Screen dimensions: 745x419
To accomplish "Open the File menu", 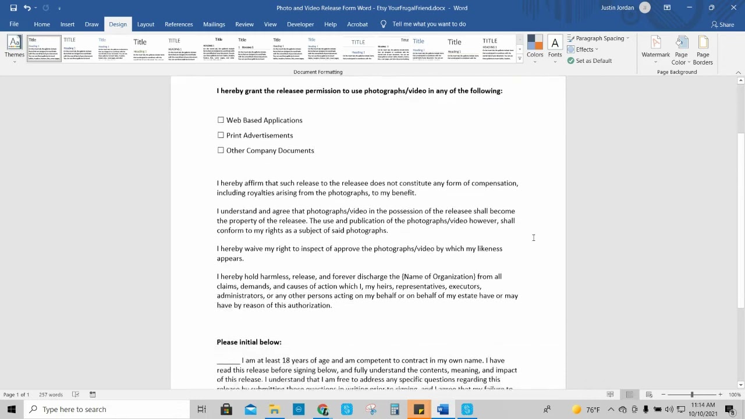I will point(14,24).
